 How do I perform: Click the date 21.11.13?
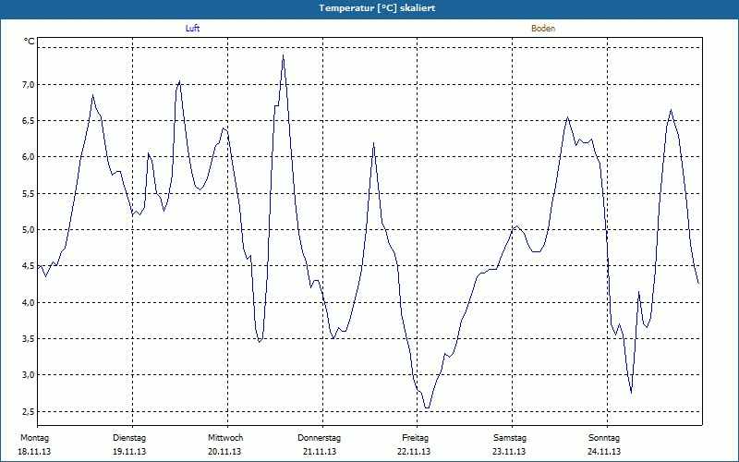(x=320, y=452)
